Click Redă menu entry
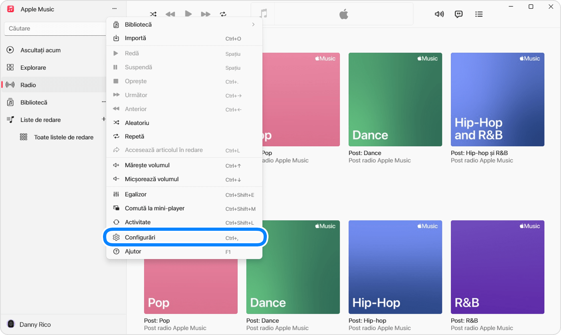The image size is (561, 335). pyautogui.click(x=184, y=53)
